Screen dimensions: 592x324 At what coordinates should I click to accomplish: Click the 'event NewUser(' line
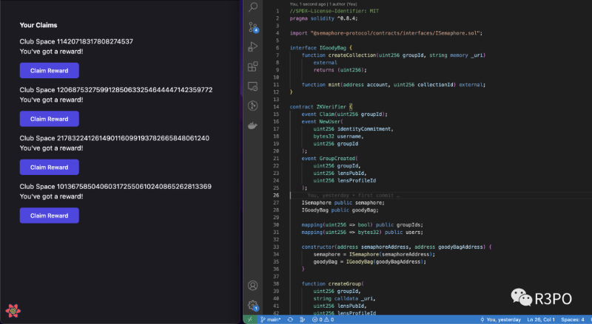322,121
